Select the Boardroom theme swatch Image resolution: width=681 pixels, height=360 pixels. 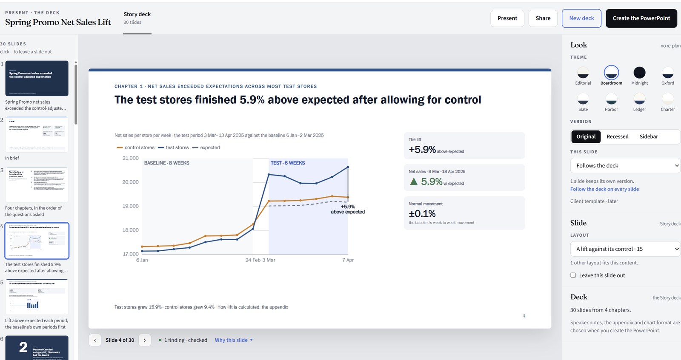(x=611, y=73)
